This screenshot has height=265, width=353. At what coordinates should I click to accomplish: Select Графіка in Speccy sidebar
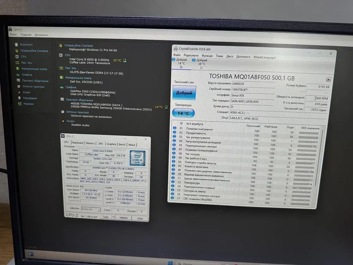pos(26,75)
